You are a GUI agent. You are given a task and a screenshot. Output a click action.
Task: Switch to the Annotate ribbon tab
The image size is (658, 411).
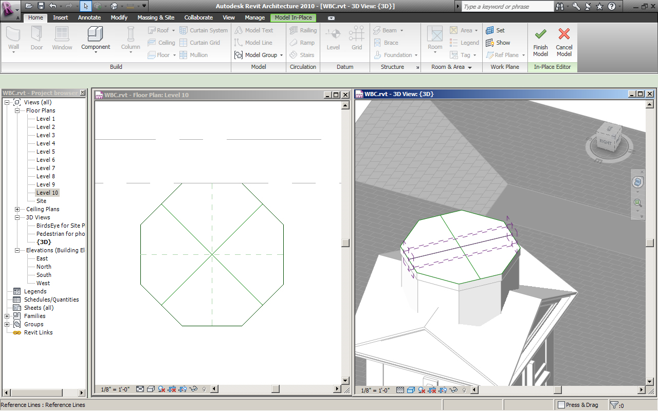89,17
